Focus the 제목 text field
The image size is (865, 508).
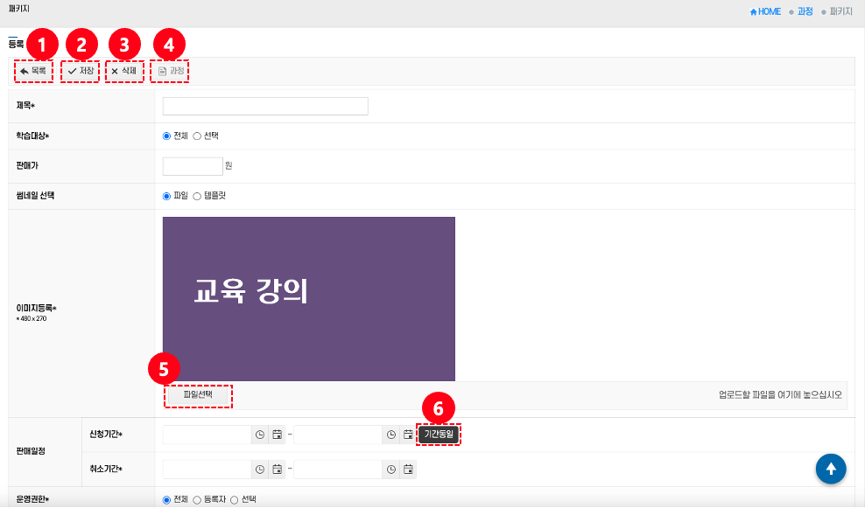pos(265,106)
